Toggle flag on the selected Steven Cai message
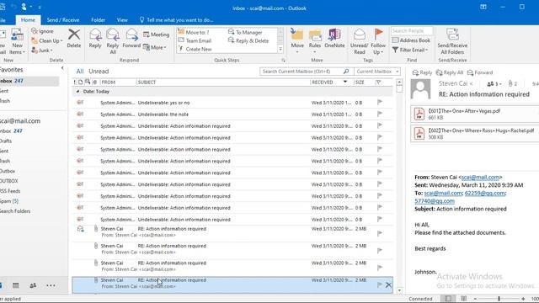Screen dimensions: 539x303 coord(380,284)
